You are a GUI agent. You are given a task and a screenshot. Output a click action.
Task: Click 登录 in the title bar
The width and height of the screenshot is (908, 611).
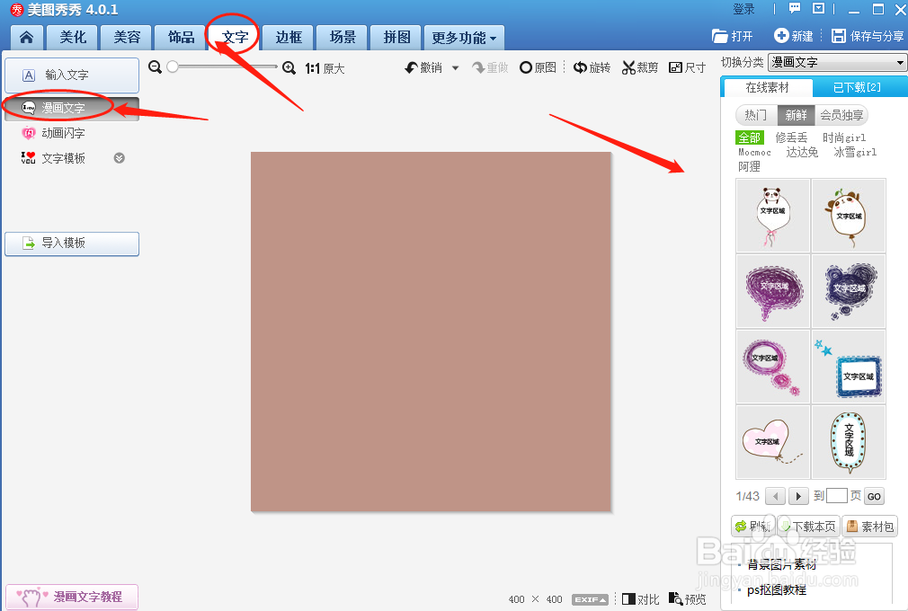point(743,9)
